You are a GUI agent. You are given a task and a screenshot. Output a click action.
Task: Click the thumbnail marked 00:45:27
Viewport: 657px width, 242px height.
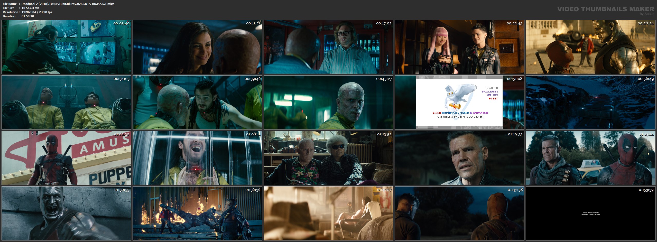[328, 103]
